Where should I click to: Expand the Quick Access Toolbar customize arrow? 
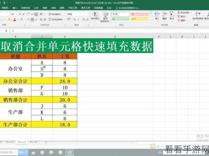(11, 3)
